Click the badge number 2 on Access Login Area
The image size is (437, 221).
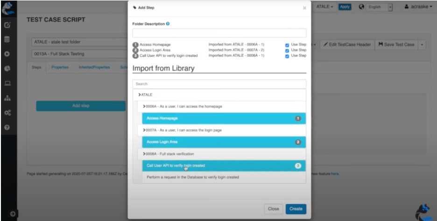[x=298, y=142]
